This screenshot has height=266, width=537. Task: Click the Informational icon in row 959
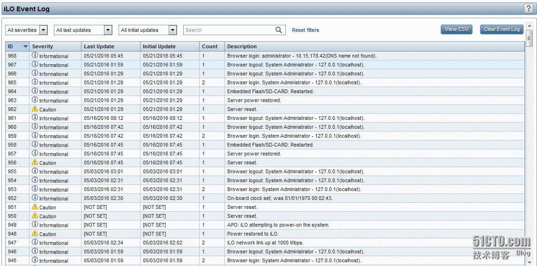35,135
